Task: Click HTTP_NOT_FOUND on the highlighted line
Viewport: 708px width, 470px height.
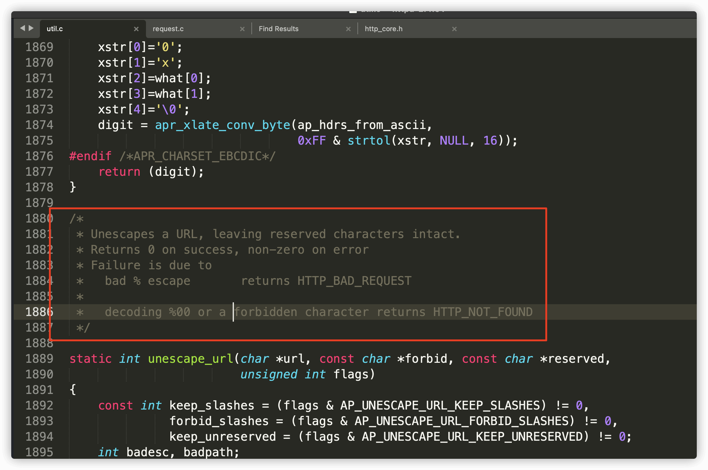Action: (x=483, y=312)
